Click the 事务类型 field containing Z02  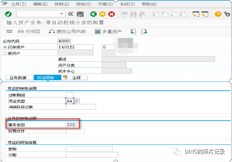coord(71,125)
